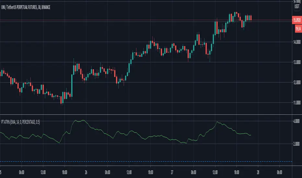
Task: Click the countdown timer label 19:24
Action: 298,29
